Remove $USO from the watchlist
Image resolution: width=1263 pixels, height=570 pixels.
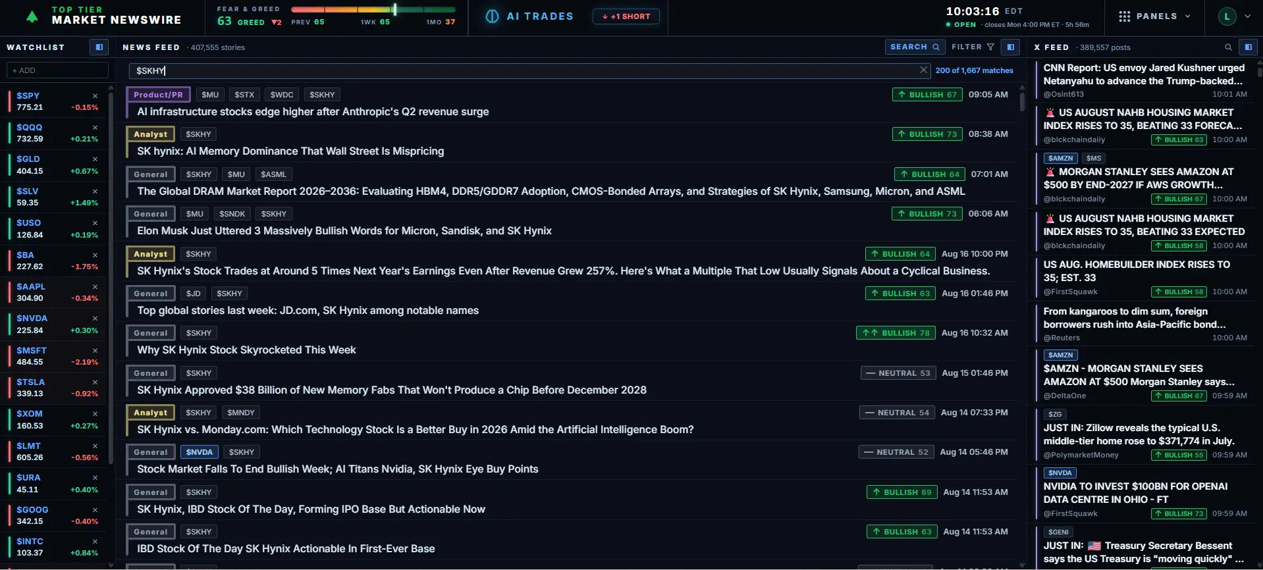pos(95,223)
